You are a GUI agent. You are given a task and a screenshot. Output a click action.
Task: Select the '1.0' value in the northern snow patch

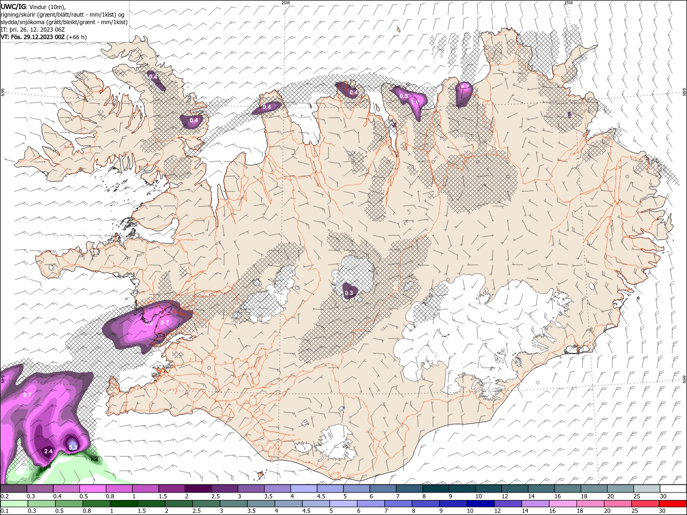tap(415, 102)
